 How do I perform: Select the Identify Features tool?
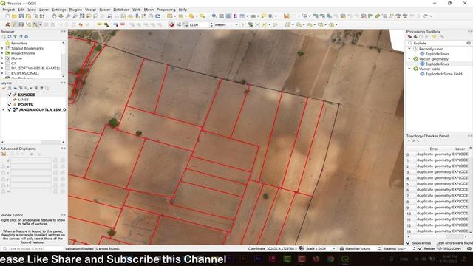[214, 16]
